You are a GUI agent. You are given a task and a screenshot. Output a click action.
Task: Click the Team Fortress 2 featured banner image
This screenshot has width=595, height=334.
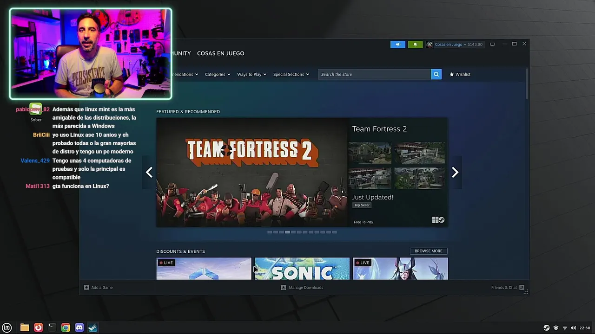tap(252, 173)
